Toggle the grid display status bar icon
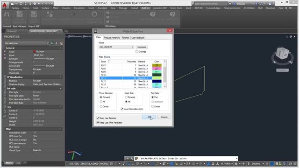Screen dimensions: 299x168 (x=111, y=164)
